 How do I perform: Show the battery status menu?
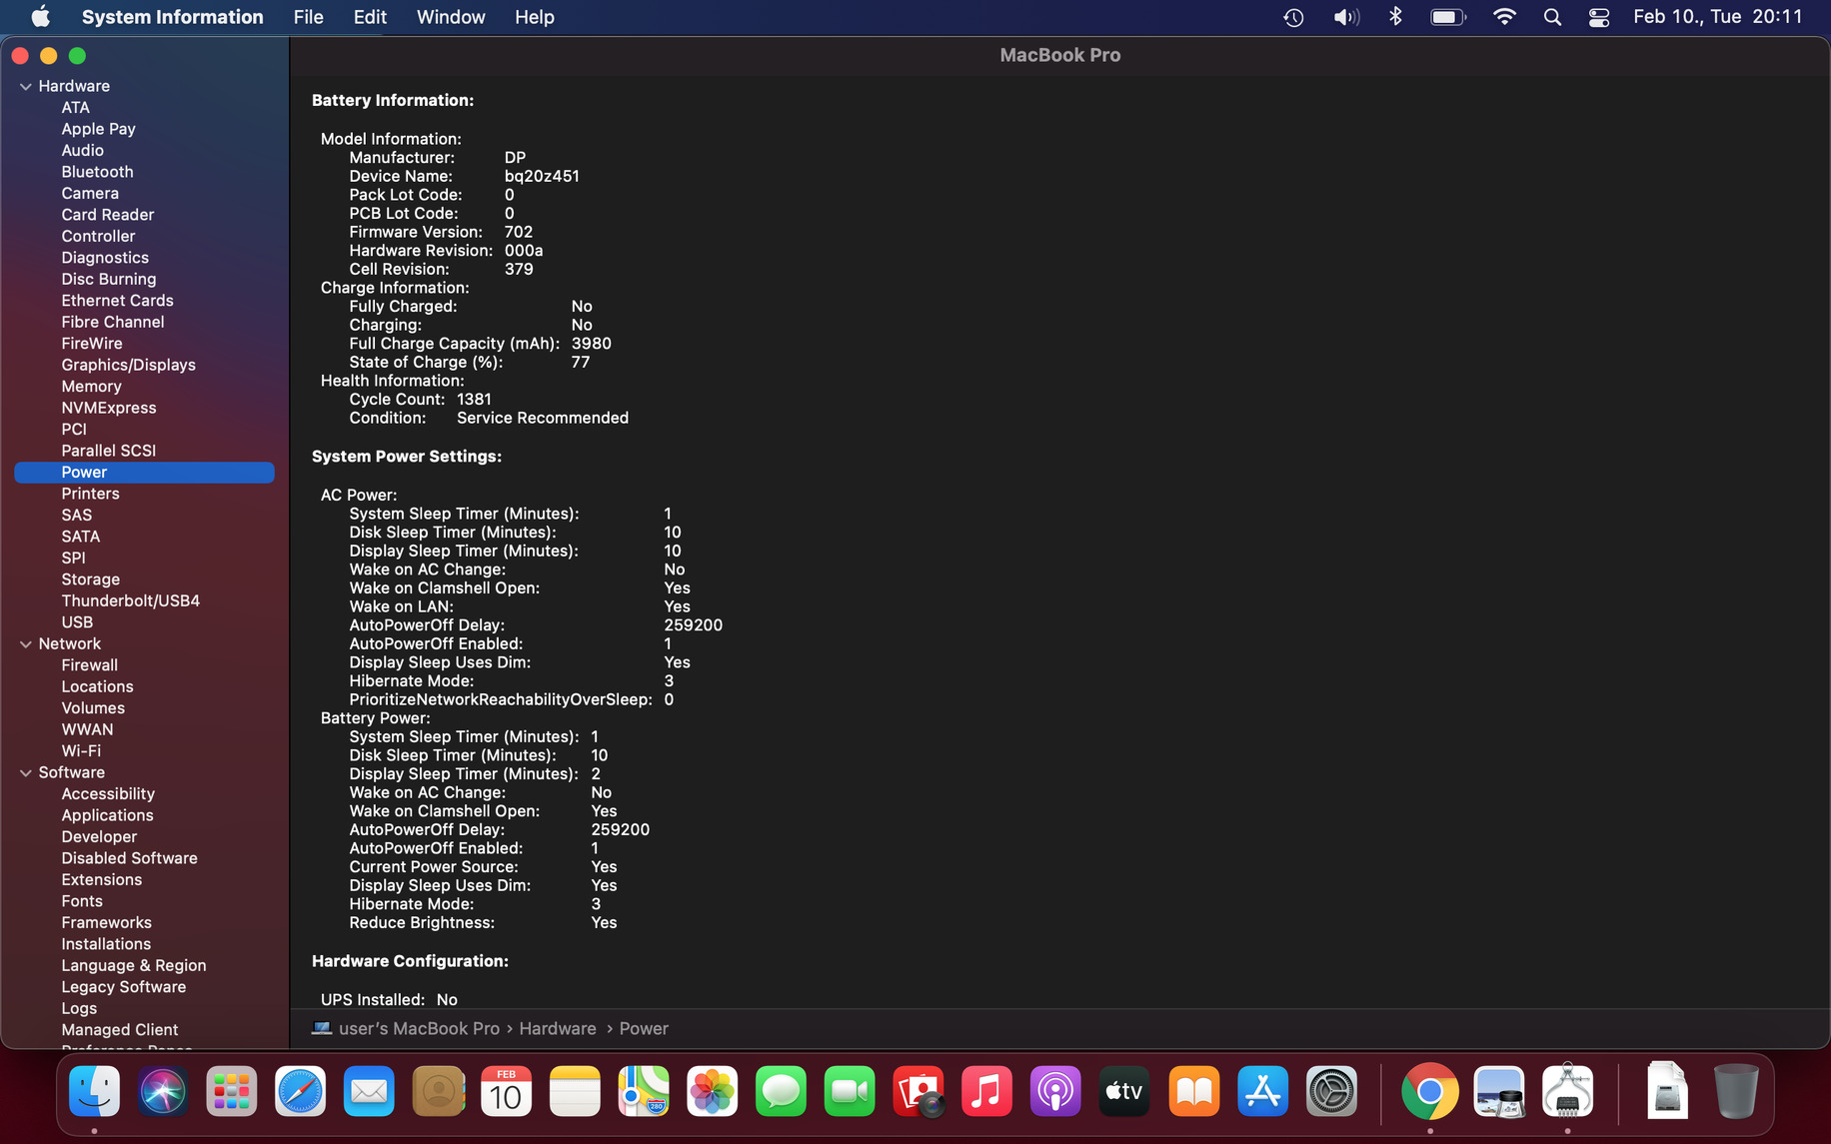[1448, 17]
